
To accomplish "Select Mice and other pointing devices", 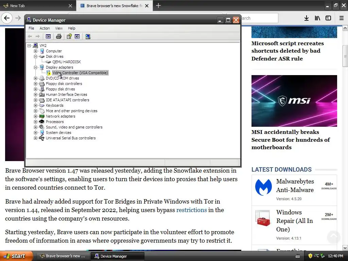I will tap(71, 111).
